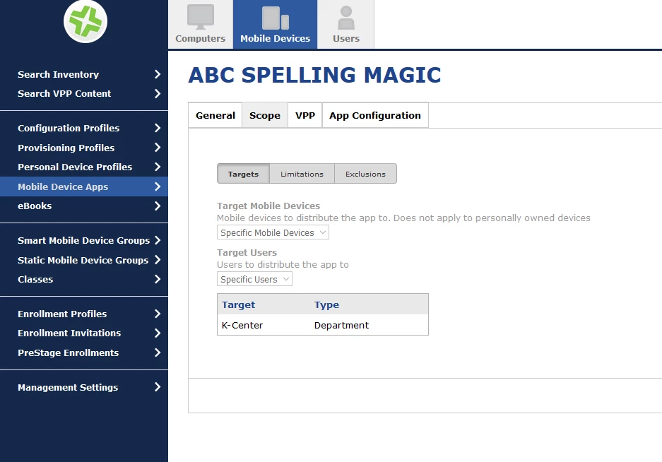Click chevron next to eBooks
The image size is (662, 462).
click(158, 206)
